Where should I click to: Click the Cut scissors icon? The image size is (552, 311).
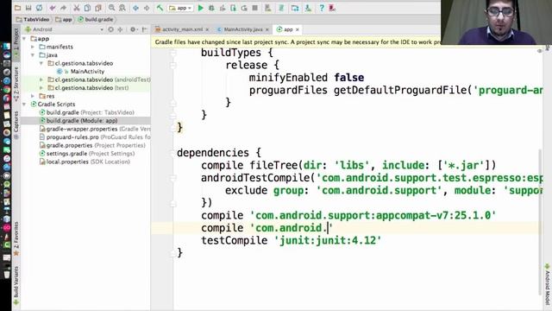pyautogui.click(x=77, y=8)
